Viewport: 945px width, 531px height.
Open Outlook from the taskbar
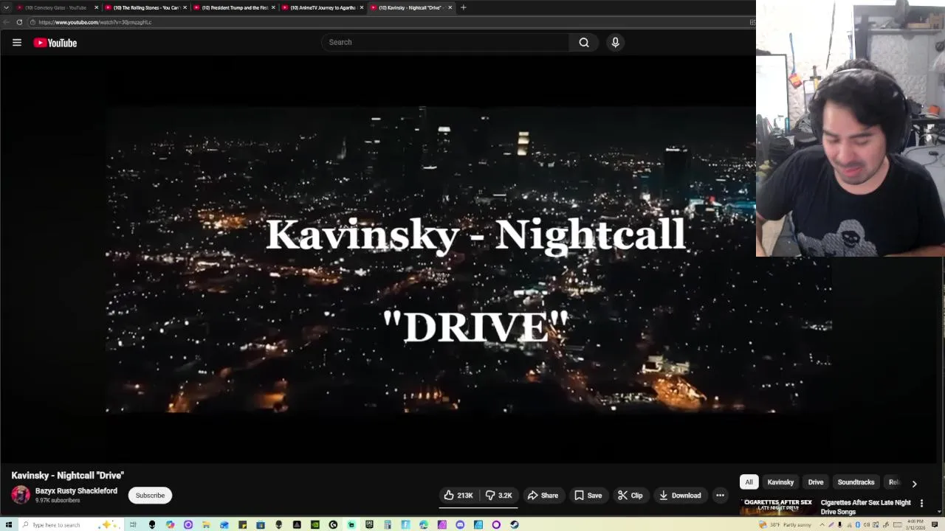(224, 524)
